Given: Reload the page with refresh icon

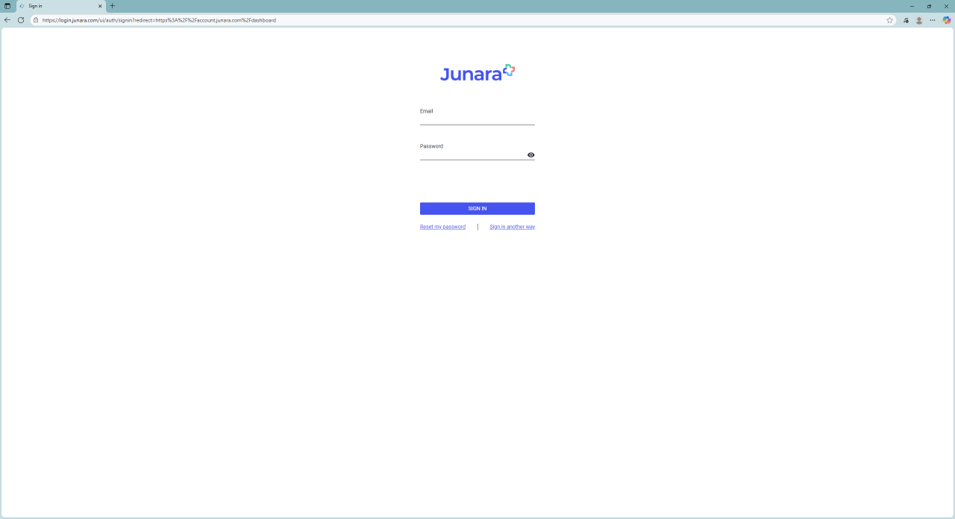Looking at the screenshot, I should coord(21,20).
